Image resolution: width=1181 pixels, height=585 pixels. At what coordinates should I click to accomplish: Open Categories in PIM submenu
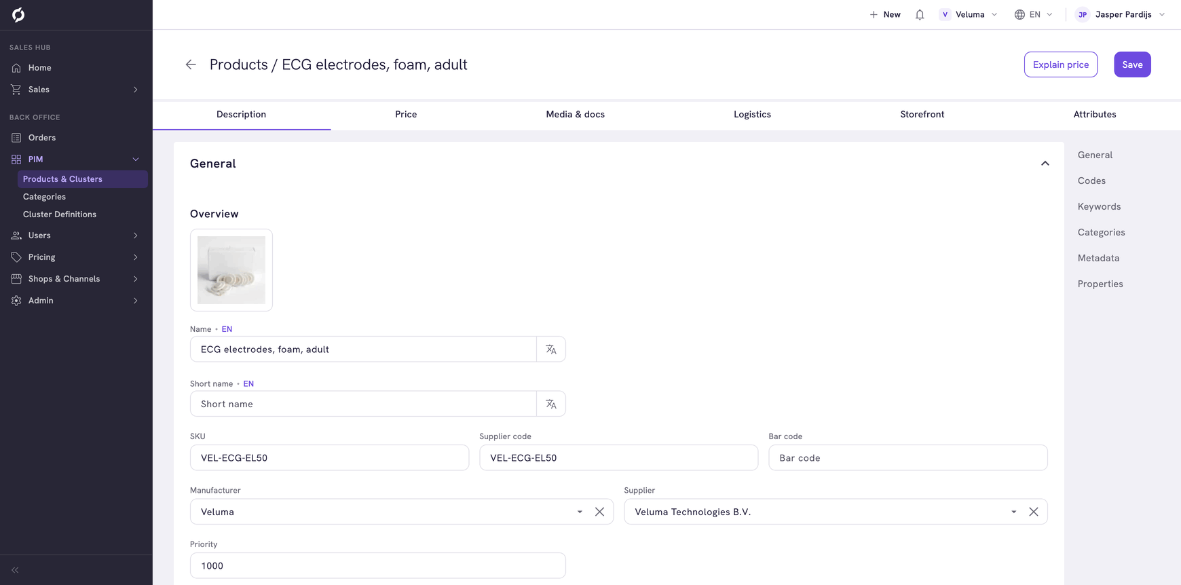(x=44, y=197)
